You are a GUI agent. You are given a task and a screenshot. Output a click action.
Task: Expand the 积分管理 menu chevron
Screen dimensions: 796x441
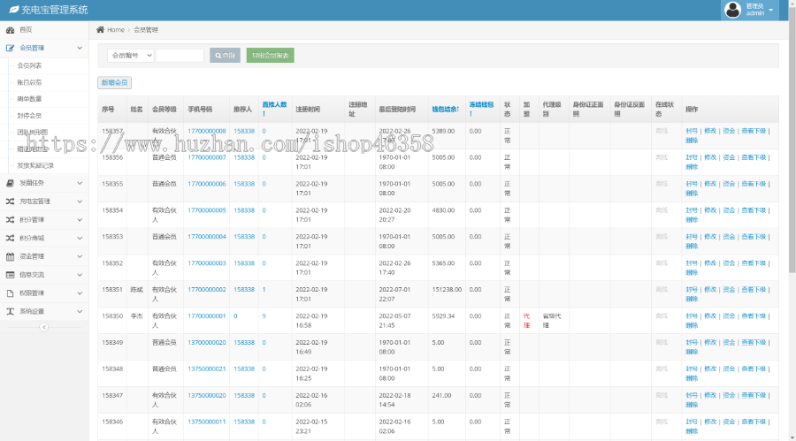80,220
